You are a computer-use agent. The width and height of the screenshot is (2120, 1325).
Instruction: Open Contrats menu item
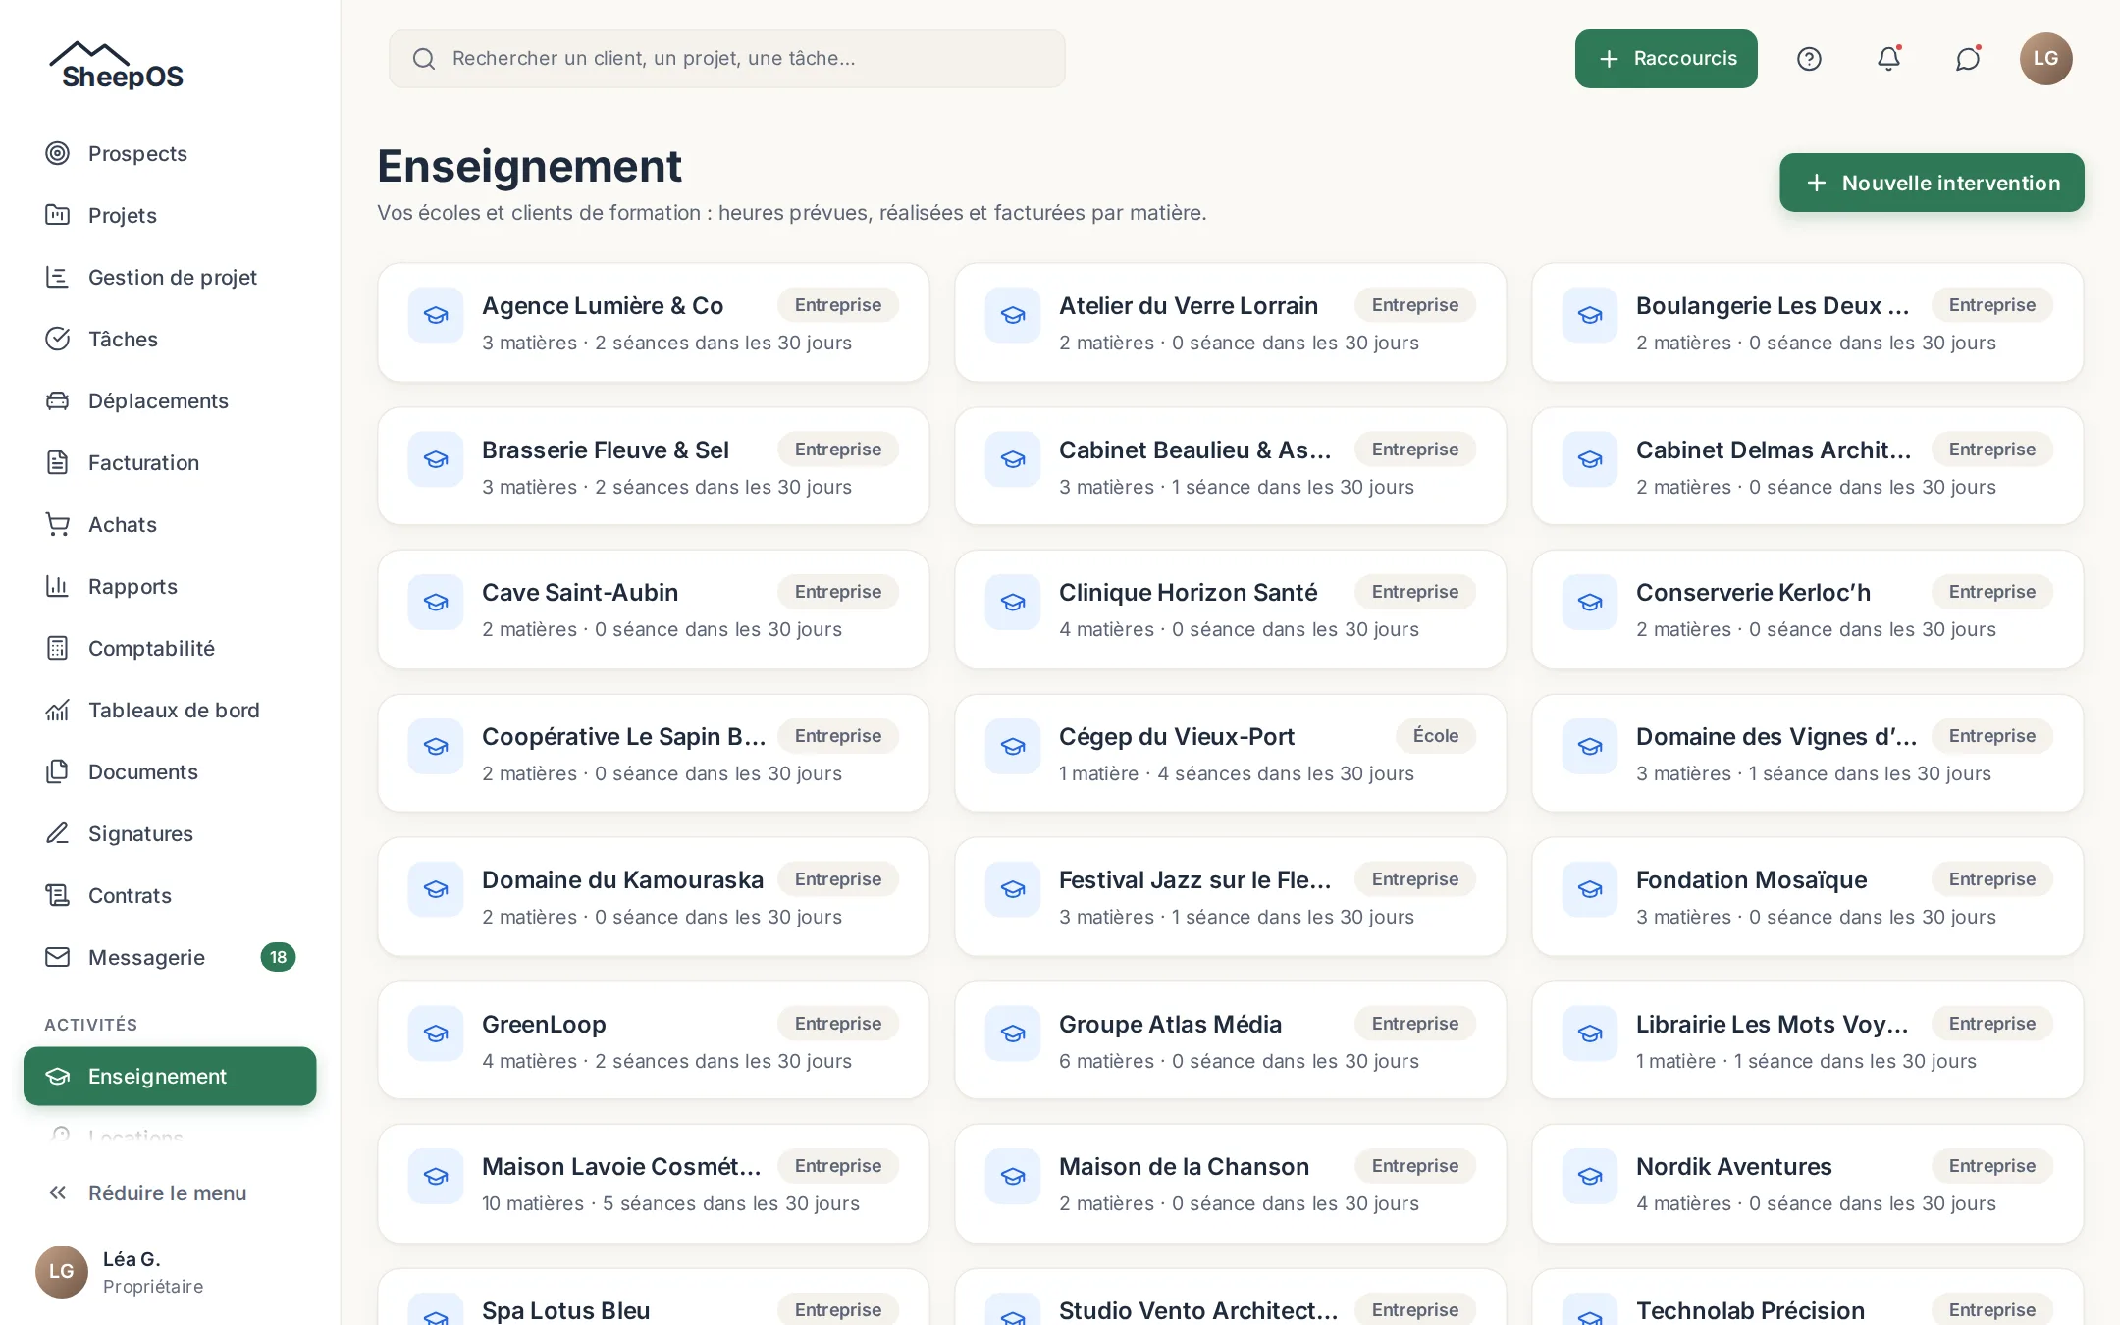(x=170, y=895)
